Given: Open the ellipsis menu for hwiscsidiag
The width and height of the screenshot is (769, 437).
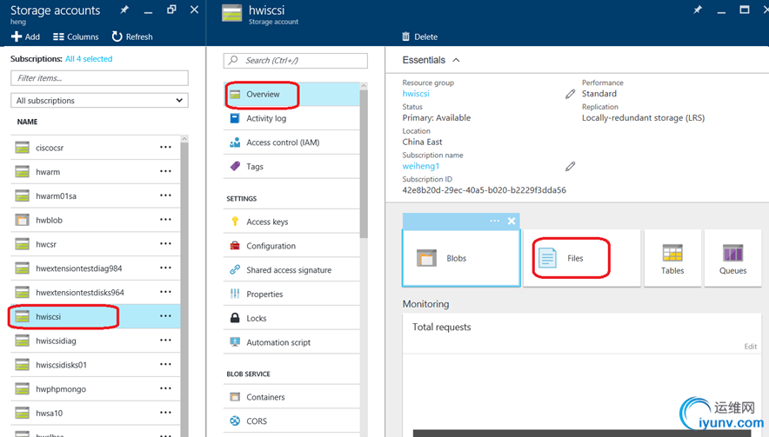Looking at the screenshot, I should click(166, 341).
